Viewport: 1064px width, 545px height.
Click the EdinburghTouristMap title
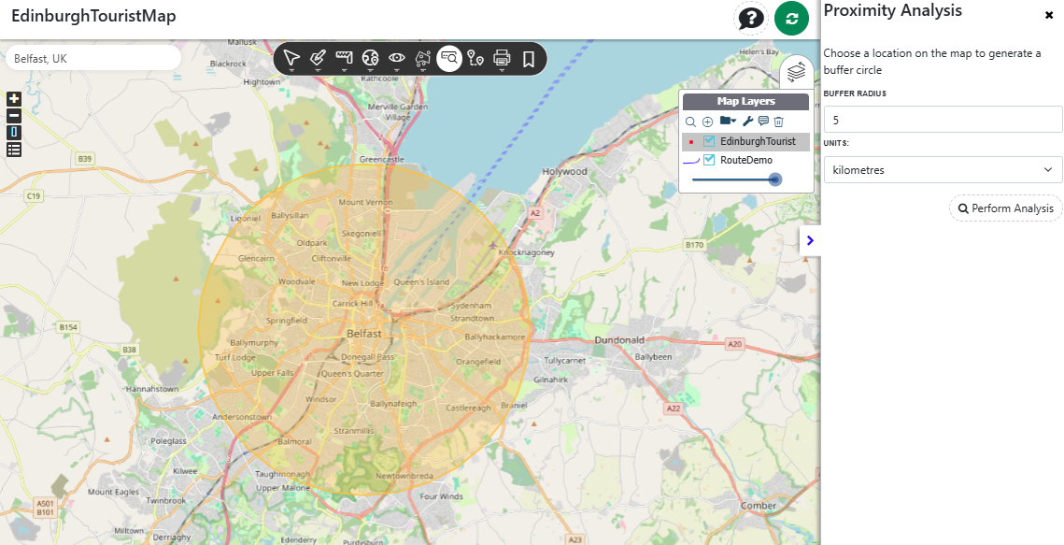click(93, 16)
